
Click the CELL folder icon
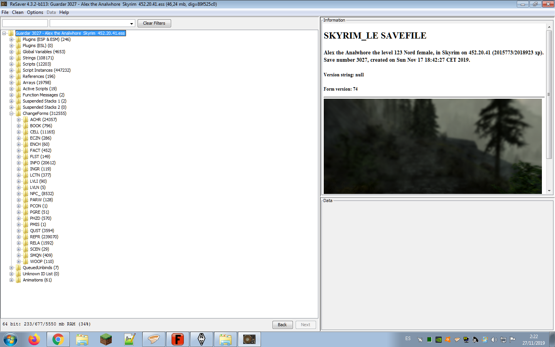tap(26, 132)
